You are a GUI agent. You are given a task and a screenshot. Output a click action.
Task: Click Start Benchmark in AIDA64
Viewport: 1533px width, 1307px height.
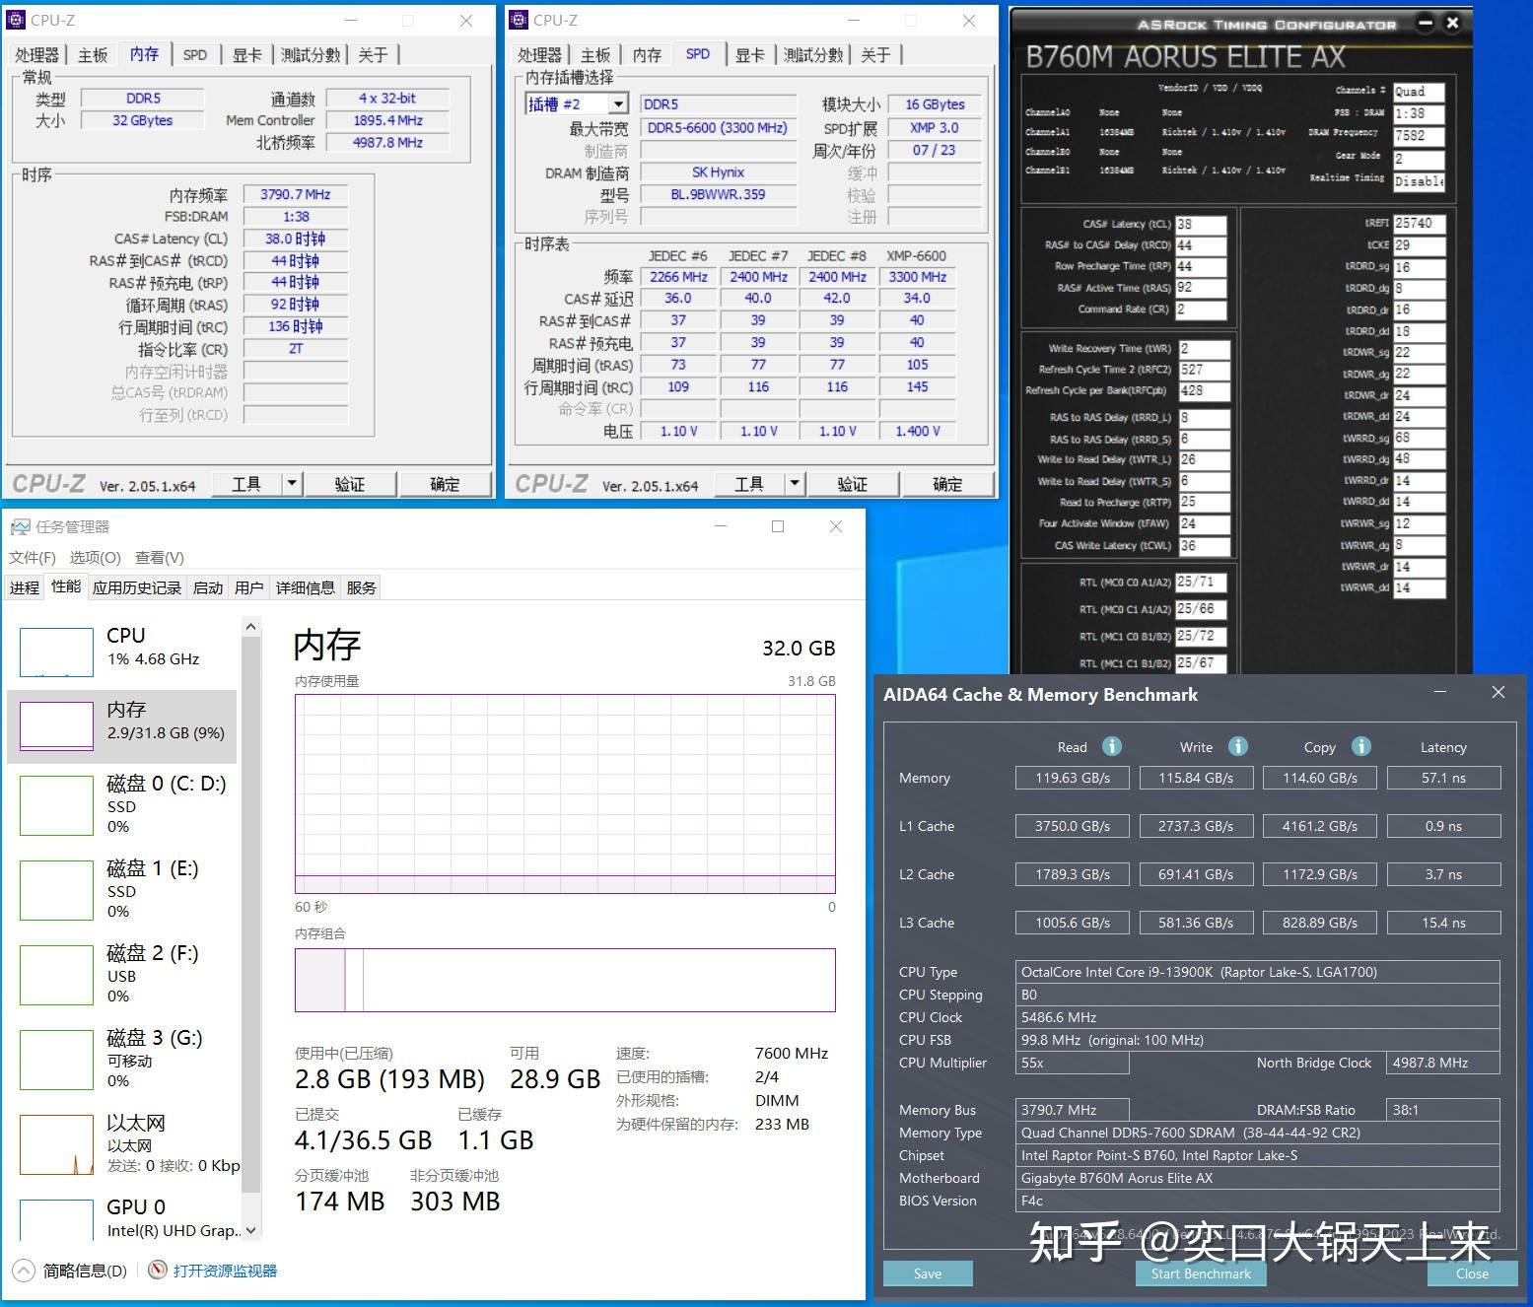(x=1201, y=1273)
